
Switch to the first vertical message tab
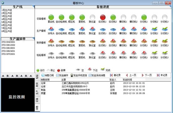pyautogui.click(x=37, y=76)
